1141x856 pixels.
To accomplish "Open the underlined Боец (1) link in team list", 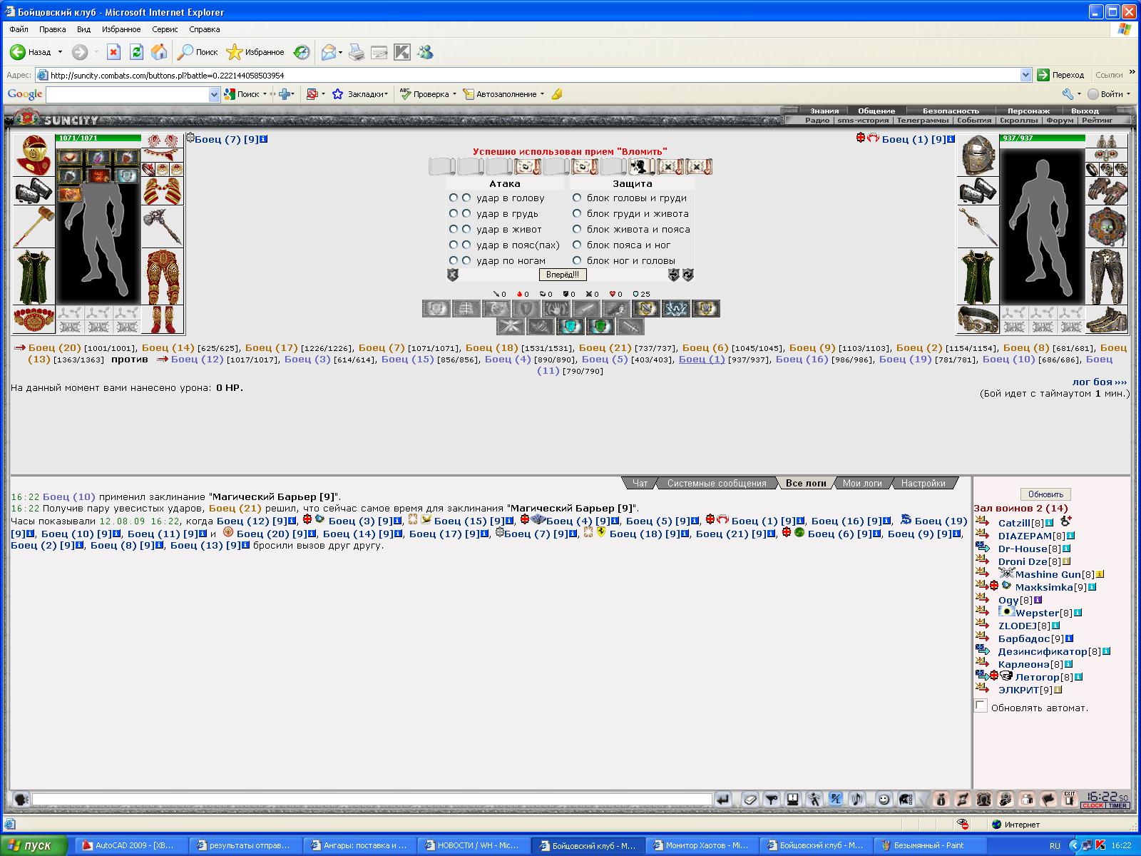I will click(702, 359).
